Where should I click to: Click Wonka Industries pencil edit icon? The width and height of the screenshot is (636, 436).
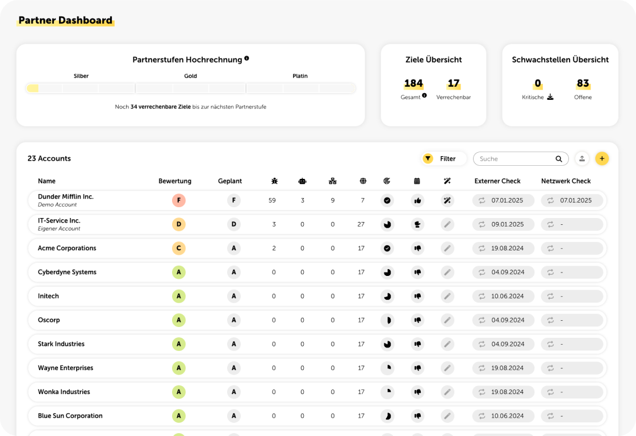pos(447,392)
